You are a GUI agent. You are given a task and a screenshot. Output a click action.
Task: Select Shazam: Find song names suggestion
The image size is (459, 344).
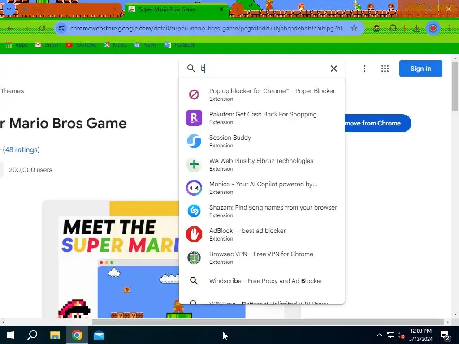[x=273, y=207]
